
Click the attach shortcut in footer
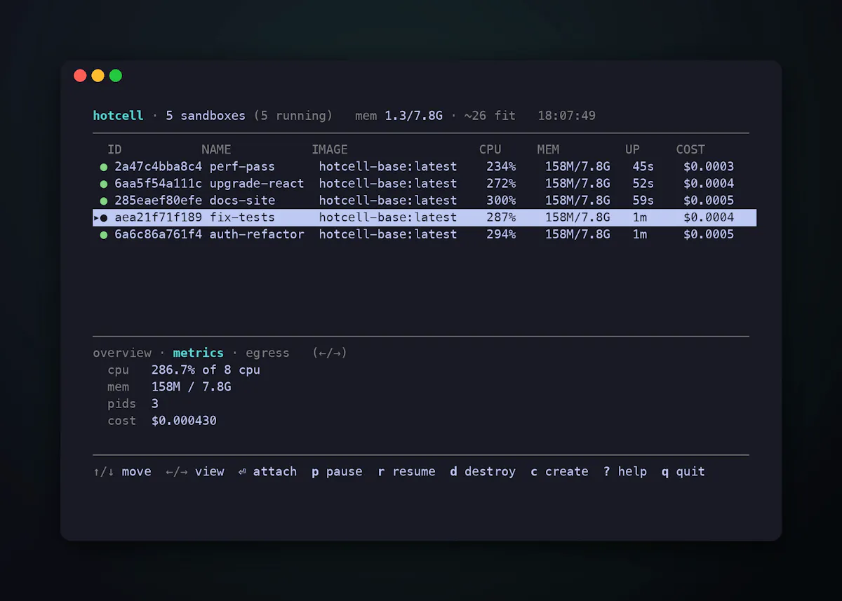click(x=267, y=471)
